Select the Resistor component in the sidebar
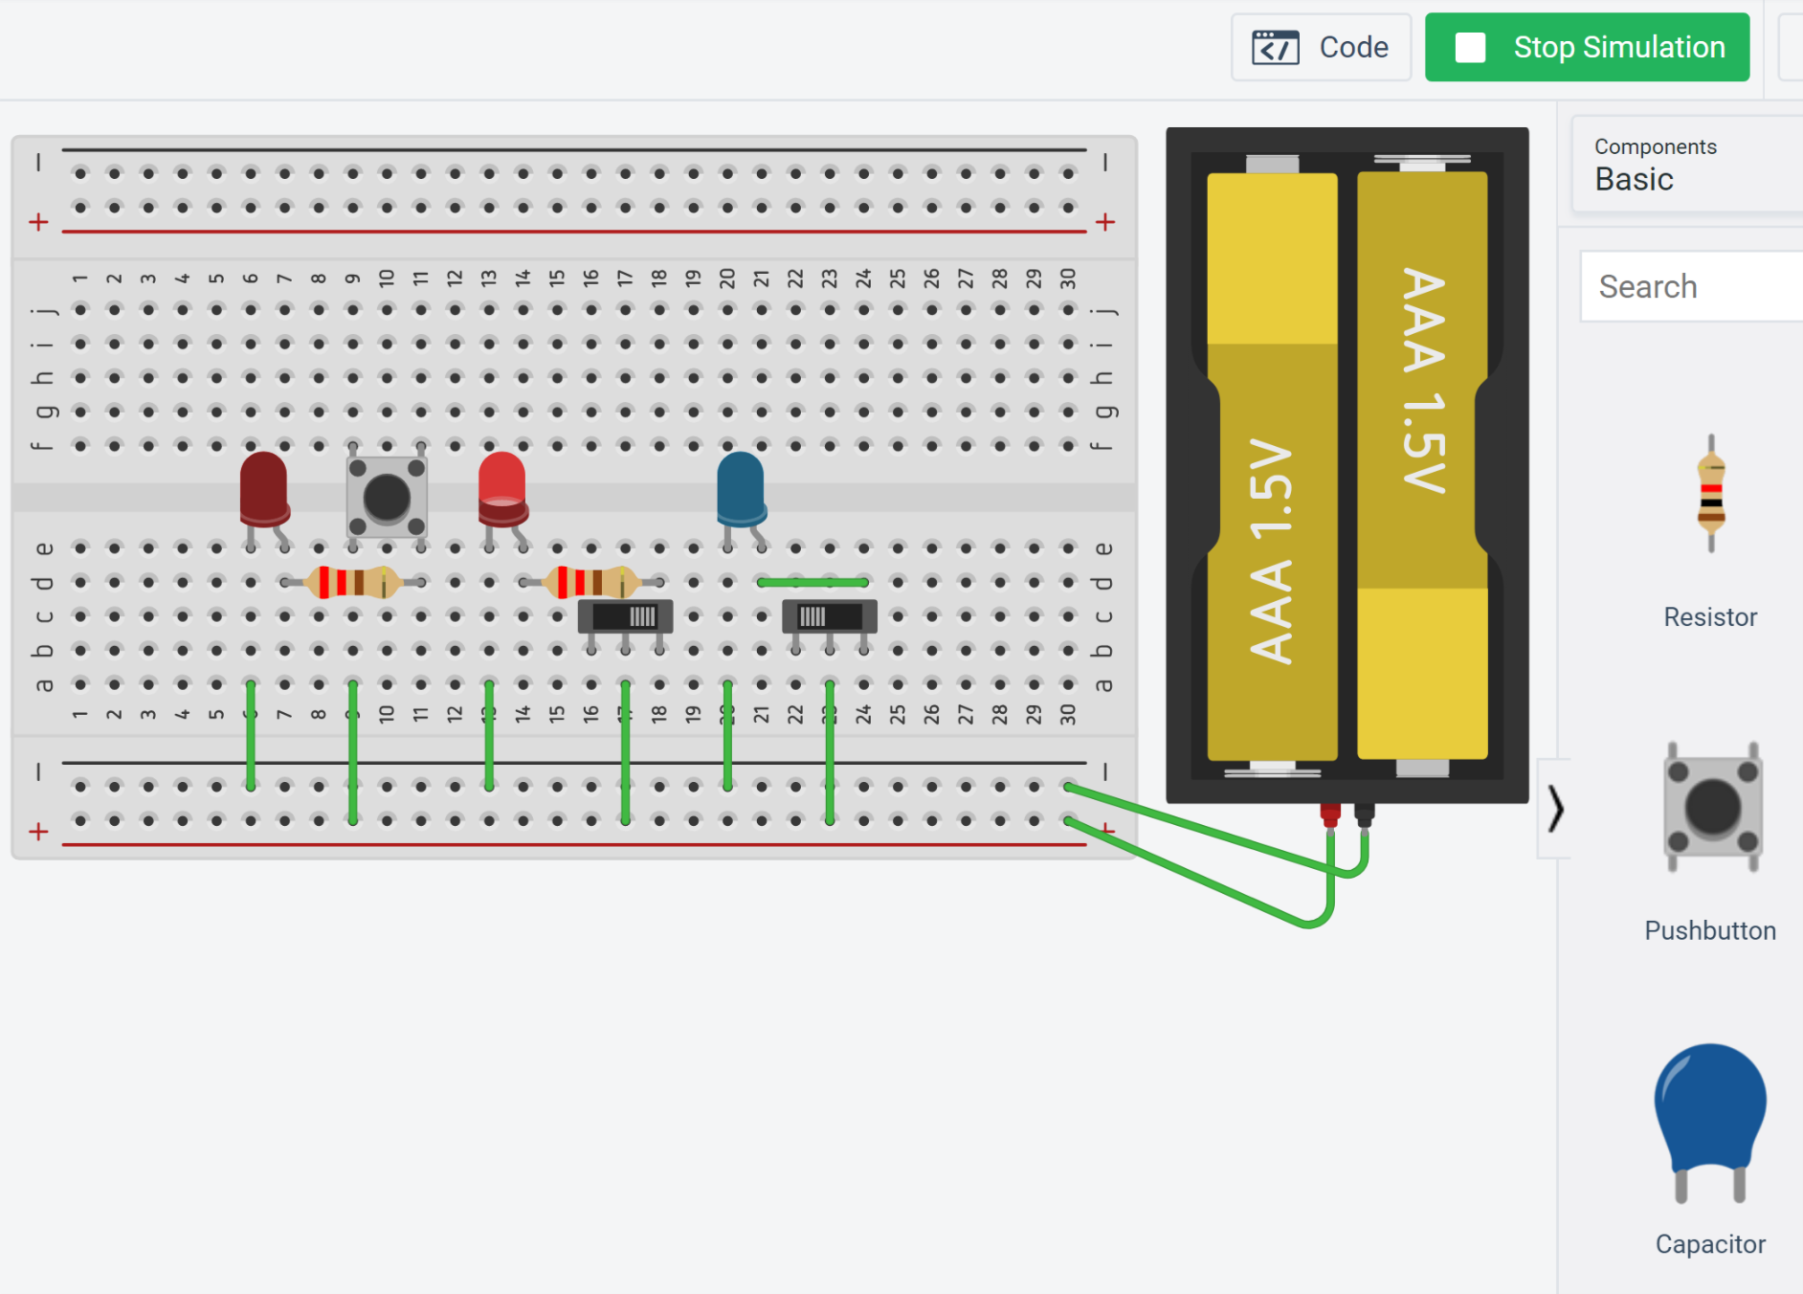Screen dimensions: 1803x1294 click(x=1710, y=496)
